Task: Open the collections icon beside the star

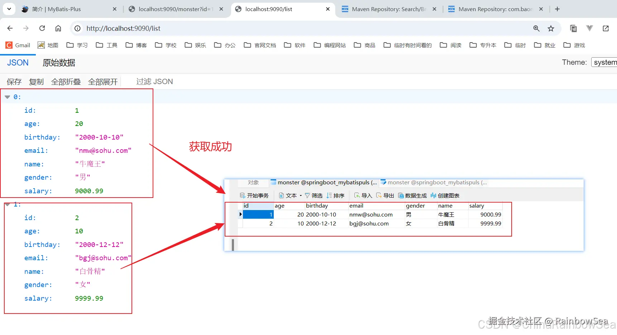Action: [573, 28]
